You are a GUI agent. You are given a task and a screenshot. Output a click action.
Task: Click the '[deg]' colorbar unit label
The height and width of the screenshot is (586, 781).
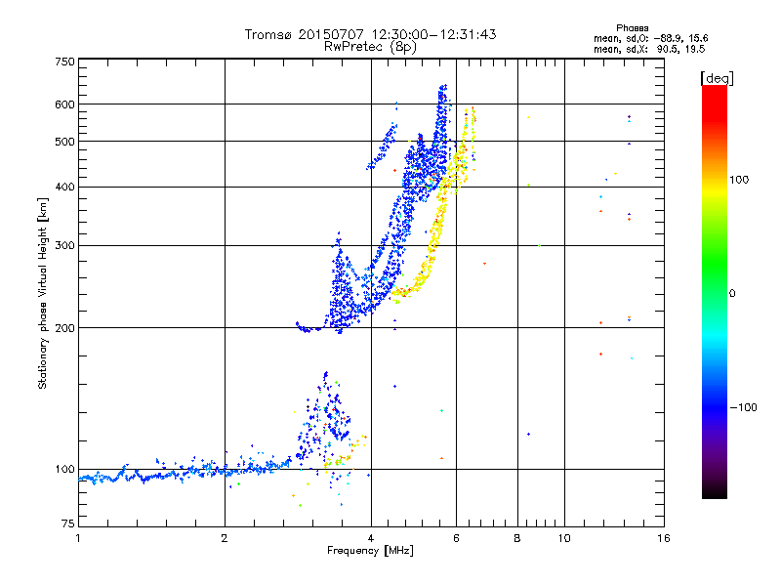717,78
